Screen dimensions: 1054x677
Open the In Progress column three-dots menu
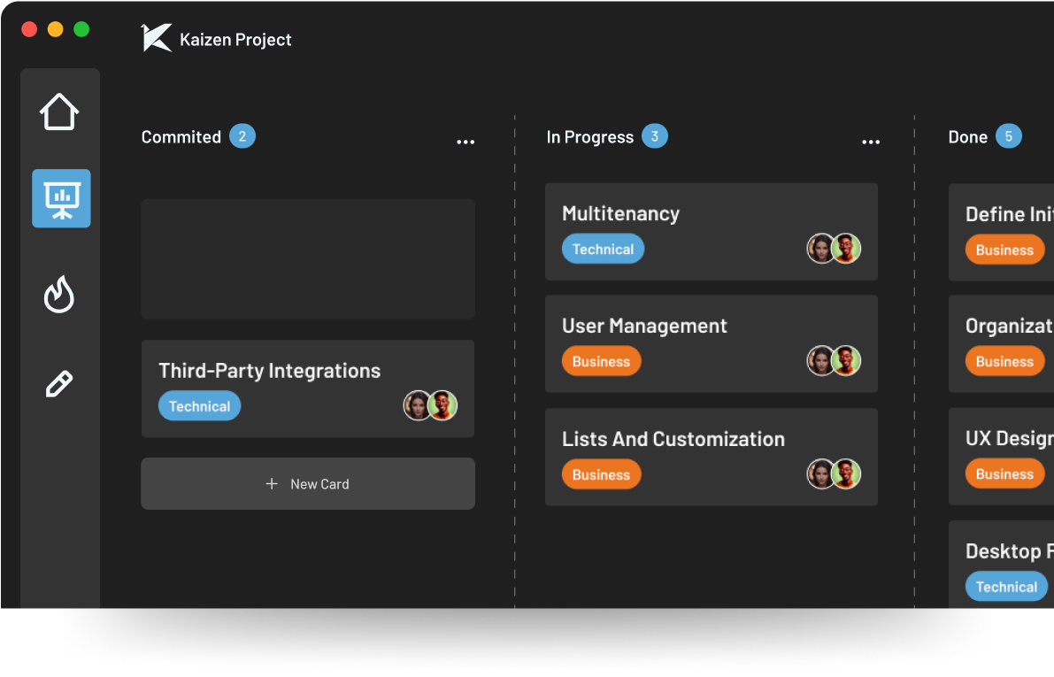[871, 142]
